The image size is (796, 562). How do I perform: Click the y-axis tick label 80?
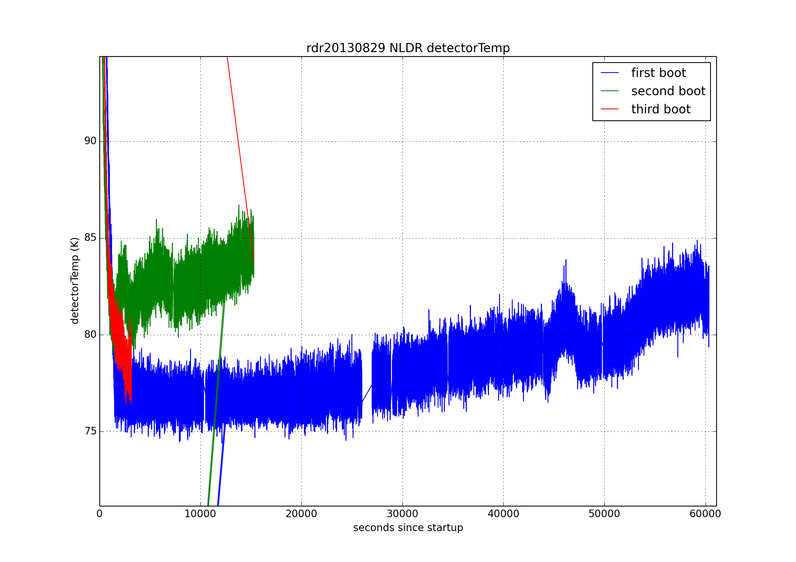point(90,334)
